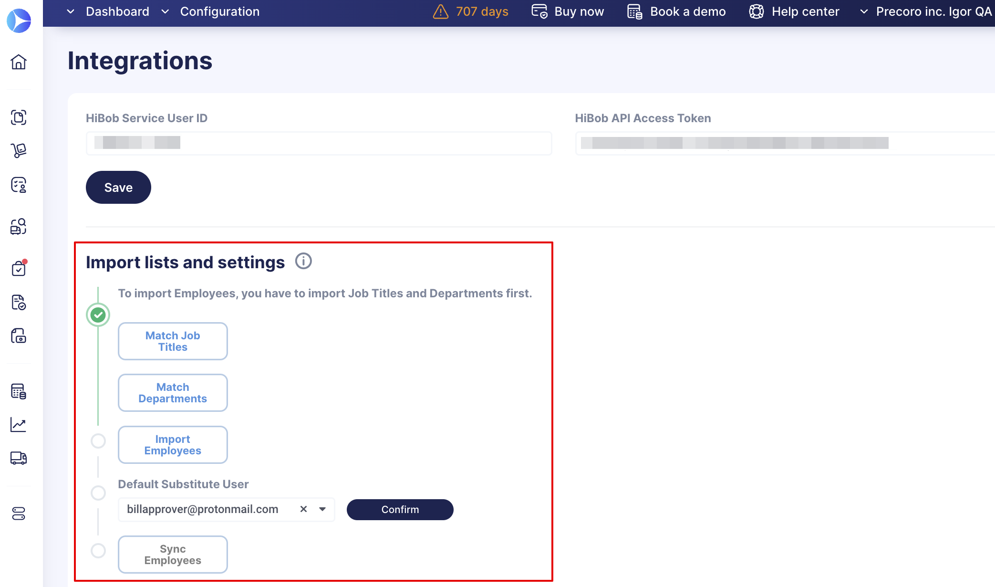Select the step circle beside Import Employees
This screenshot has width=995, height=587.
pos(98,441)
